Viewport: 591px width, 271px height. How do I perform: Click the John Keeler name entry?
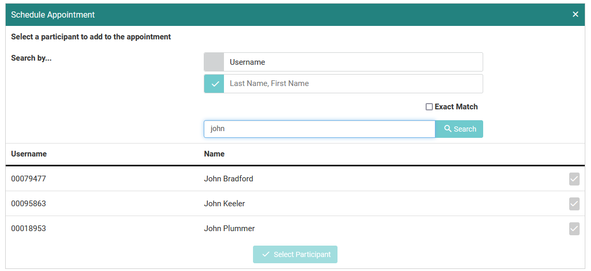(224, 204)
